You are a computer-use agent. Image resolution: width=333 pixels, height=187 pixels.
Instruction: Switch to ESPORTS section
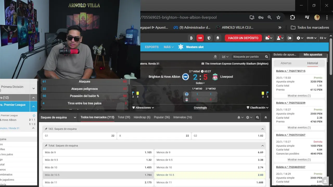152,47
